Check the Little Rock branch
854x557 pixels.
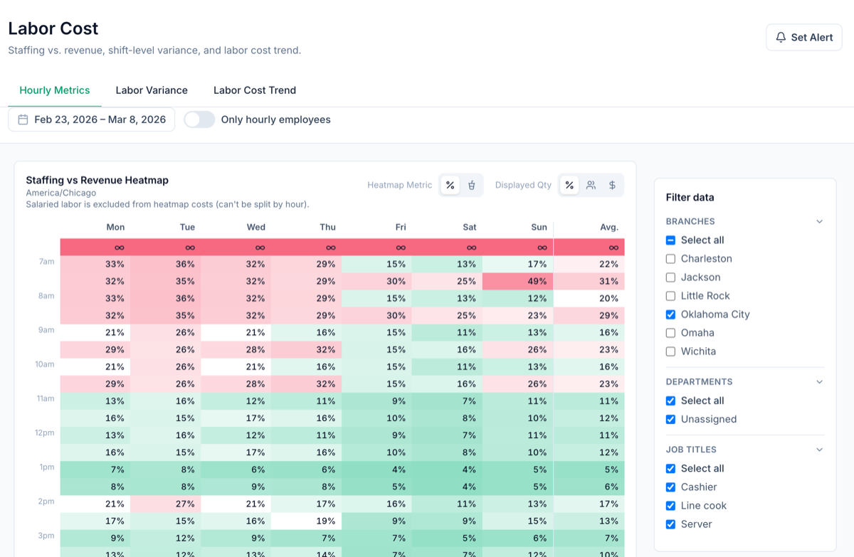(x=670, y=296)
